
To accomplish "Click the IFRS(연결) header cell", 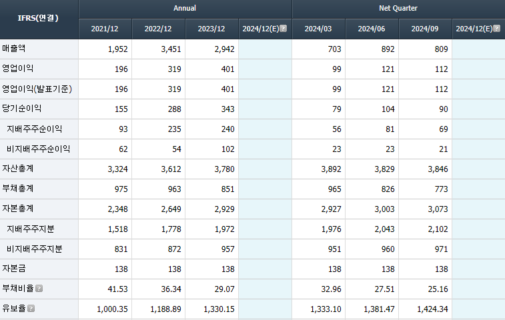I will coord(39,19).
